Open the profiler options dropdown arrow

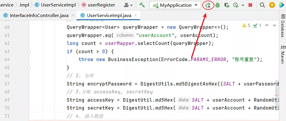pyautogui.click(x=243, y=6)
